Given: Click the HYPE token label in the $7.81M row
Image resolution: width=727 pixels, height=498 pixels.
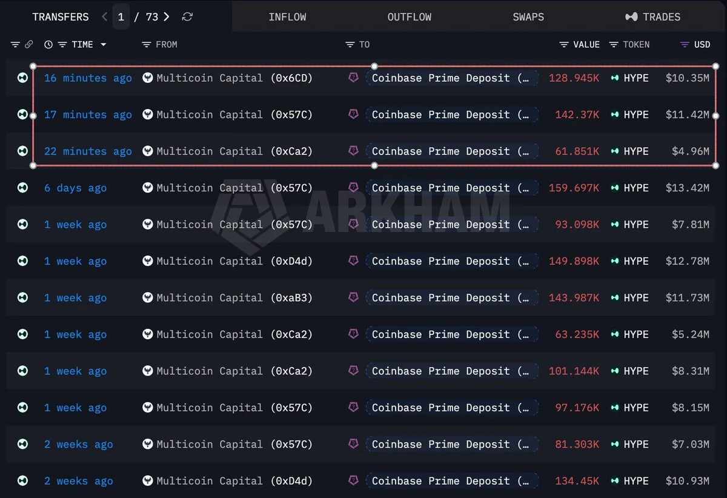Looking at the screenshot, I should (636, 225).
